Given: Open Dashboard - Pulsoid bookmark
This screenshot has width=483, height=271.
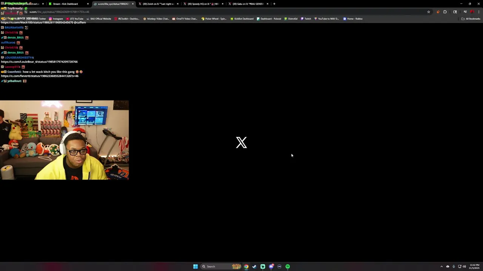Looking at the screenshot, I should point(269,18).
